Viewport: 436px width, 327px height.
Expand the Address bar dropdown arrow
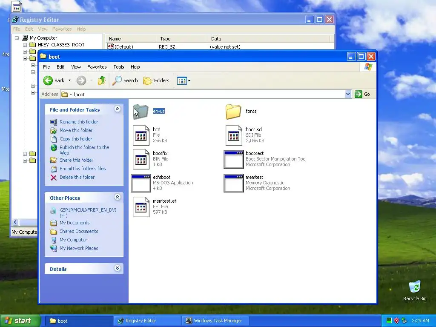(x=348, y=94)
